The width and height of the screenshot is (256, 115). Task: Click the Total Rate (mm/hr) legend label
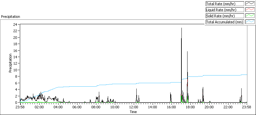tap(225, 4)
